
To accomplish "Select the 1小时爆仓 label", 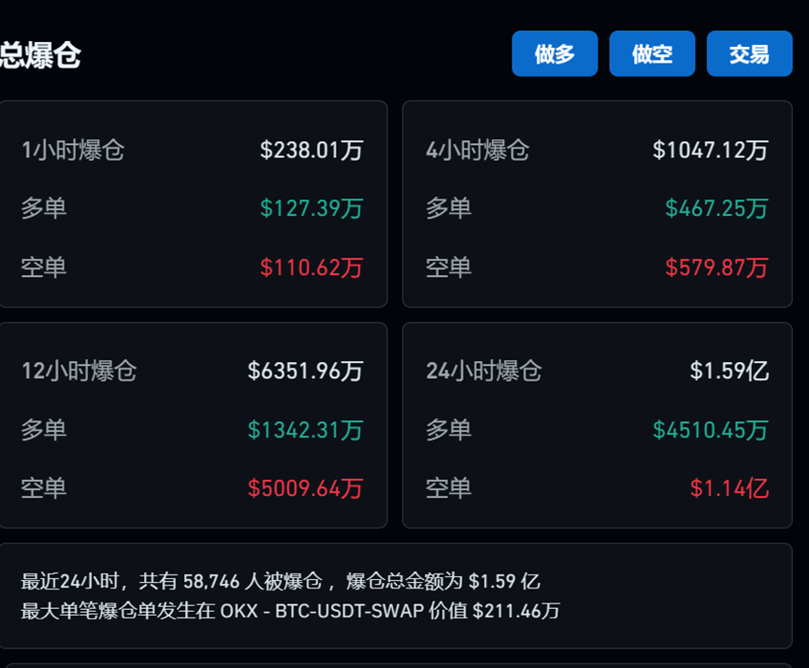I will click(x=73, y=150).
